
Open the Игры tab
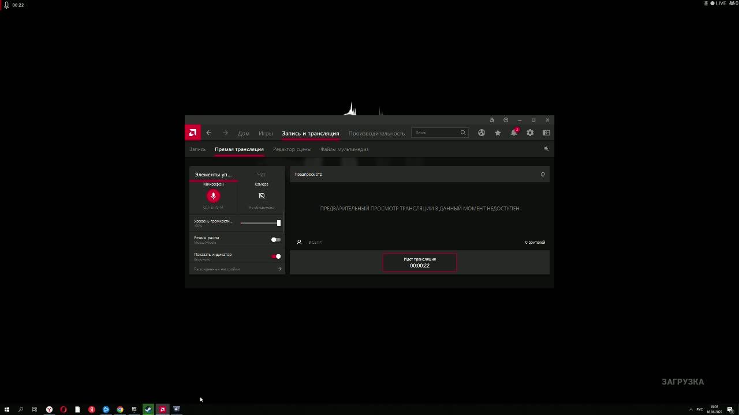point(266,133)
